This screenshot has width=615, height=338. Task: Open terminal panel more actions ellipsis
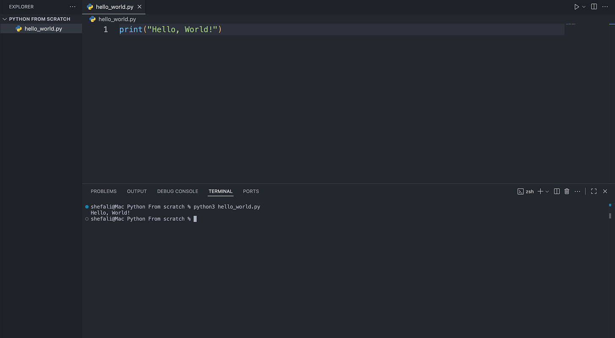(x=577, y=192)
